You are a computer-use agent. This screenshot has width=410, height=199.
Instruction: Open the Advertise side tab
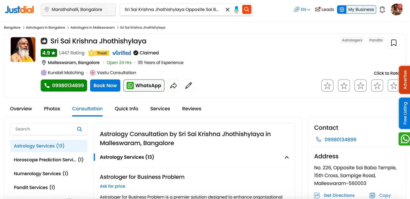405,80
